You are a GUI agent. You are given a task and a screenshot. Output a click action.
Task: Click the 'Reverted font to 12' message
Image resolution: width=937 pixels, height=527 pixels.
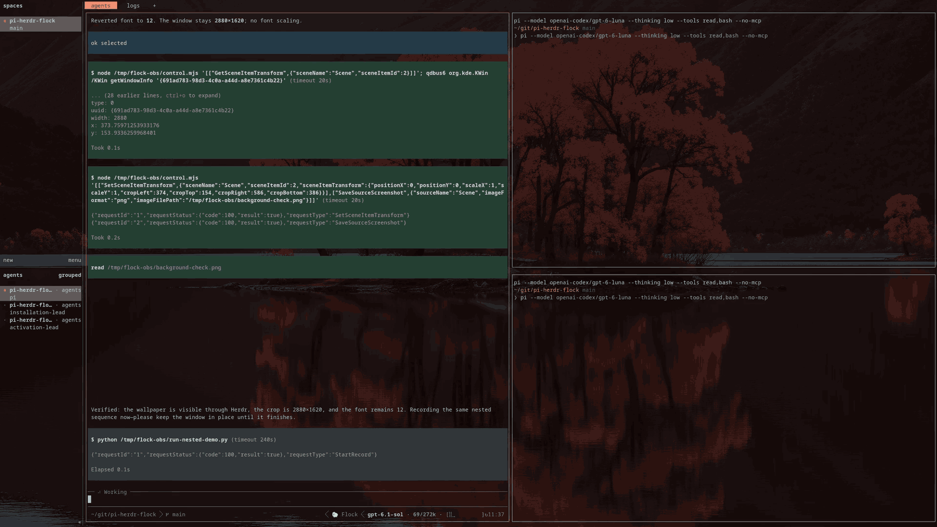(196, 20)
